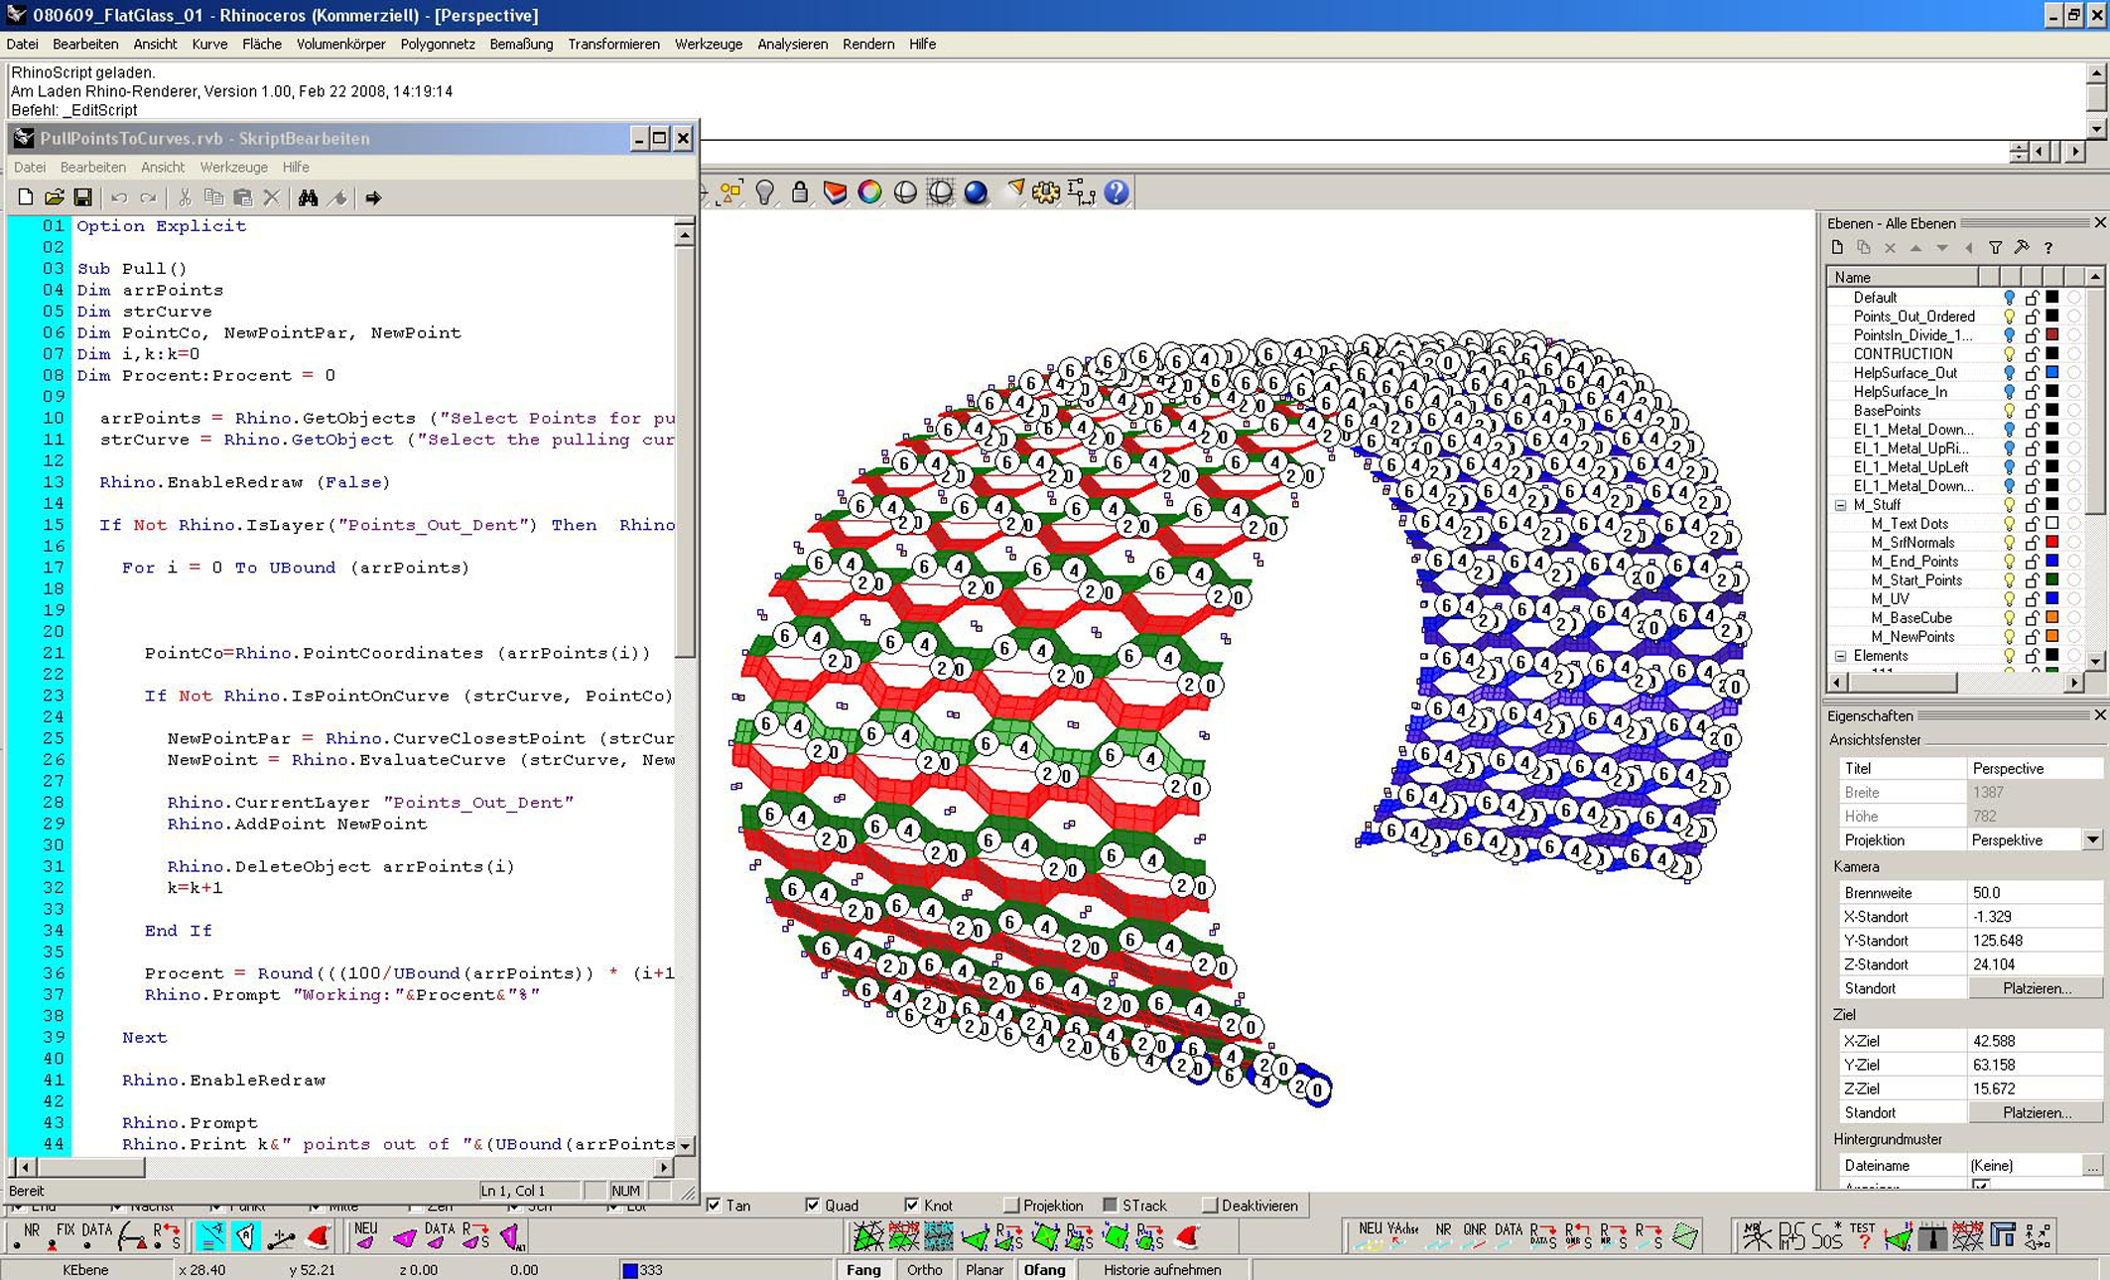Click Platzieren button under Kamera
The height and width of the screenshot is (1280, 2110).
click(x=2036, y=988)
